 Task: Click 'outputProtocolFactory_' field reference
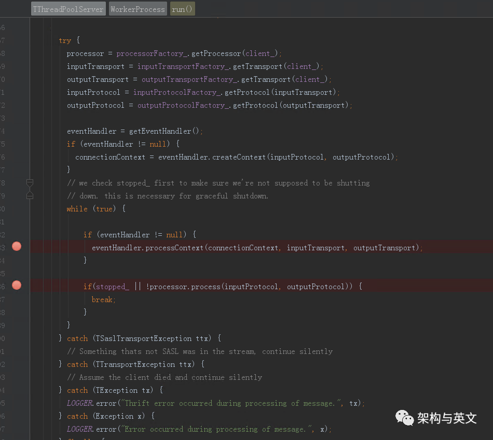click(x=183, y=105)
